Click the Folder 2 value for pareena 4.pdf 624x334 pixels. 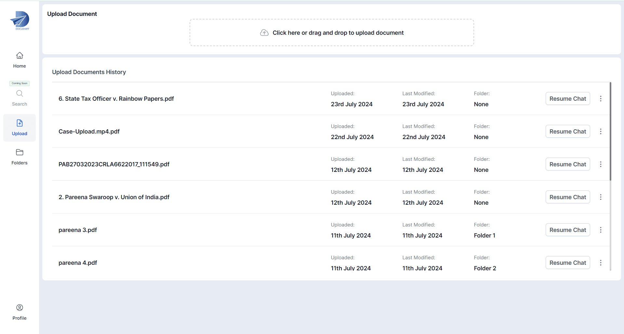(x=485, y=268)
